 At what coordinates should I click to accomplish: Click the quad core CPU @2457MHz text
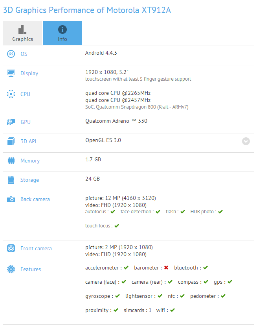point(118,100)
